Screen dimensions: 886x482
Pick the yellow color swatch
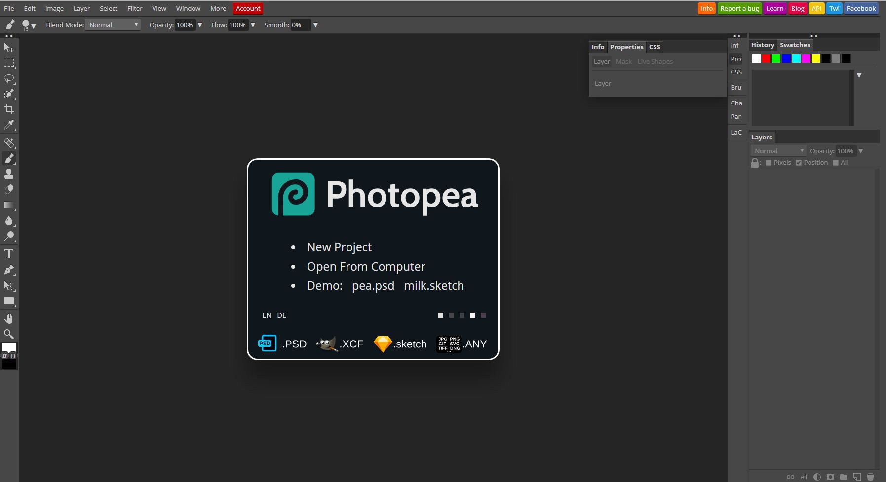click(816, 59)
